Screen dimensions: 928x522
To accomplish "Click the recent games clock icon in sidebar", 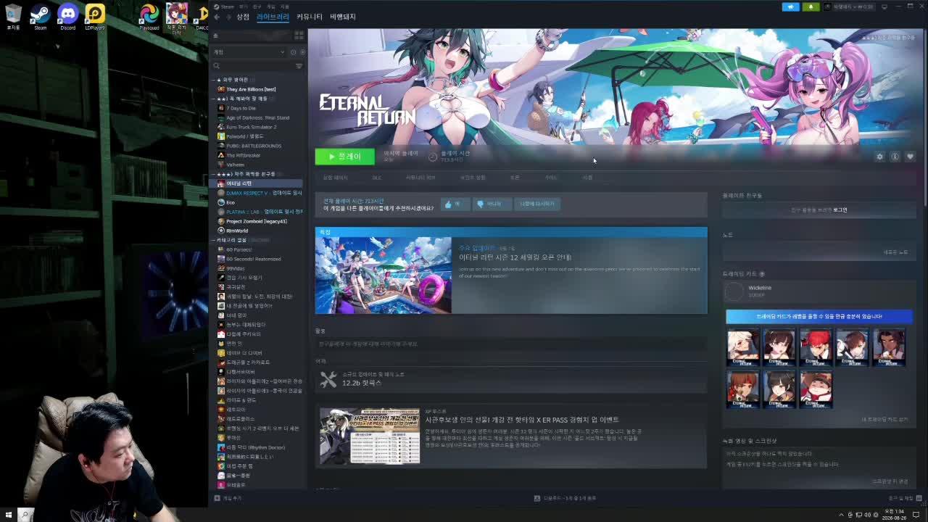I will [293, 52].
